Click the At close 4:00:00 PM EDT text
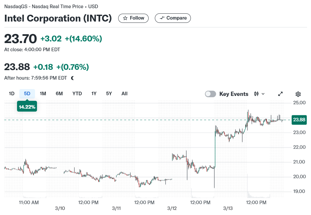Image resolution: width=311 pixels, height=215 pixels. point(32,50)
